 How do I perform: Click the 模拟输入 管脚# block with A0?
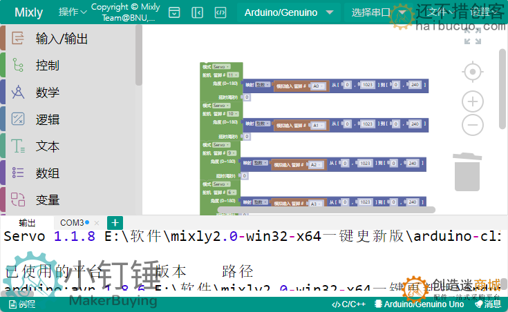[x=301, y=86]
